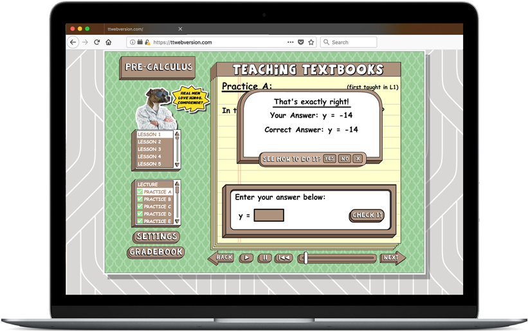Toggle the Practice C checkmark
Screen dimensions: 528x331
pyautogui.click(x=140, y=207)
